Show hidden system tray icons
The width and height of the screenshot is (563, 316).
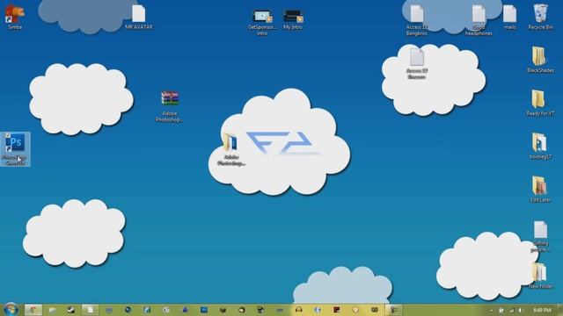tap(492, 310)
